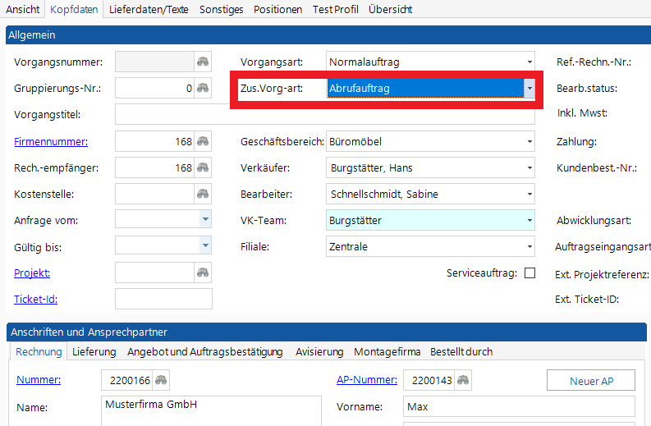The image size is (651, 426).
Task: Open the Verkäufer dropdown list
Action: point(530,167)
